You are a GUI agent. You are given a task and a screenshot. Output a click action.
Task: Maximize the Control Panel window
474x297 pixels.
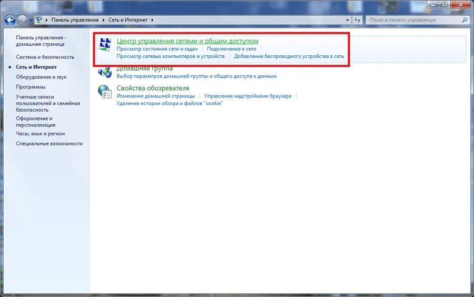coord(445,4)
